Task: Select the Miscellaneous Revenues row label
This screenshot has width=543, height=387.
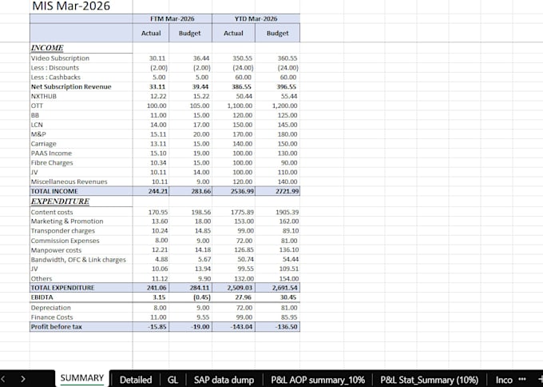Action: (69, 182)
